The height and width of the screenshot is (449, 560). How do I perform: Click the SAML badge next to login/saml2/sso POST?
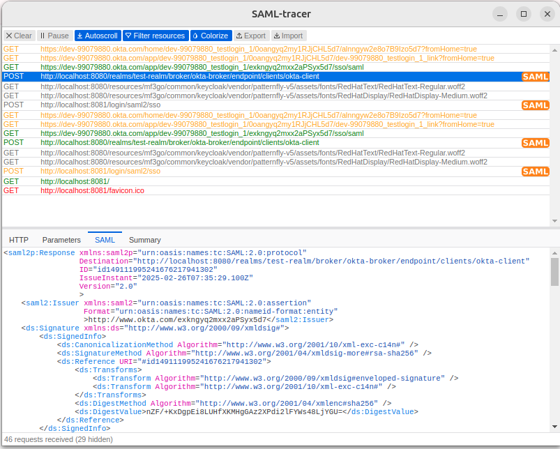535,105
